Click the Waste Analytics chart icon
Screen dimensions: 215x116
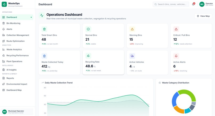3,49
